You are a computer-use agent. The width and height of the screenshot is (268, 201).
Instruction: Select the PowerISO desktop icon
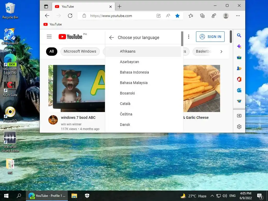pyautogui.click(x=10, y=115)
